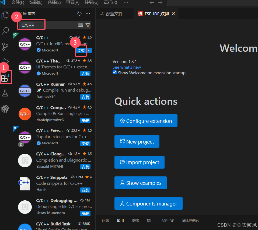Install C/C++ Extension Pack
This screenshot has height=230, width=258.
click(85, 144)
